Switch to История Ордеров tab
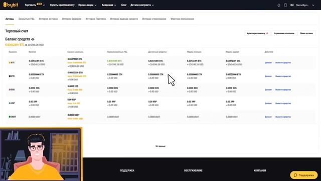The height and width of the screenshot is (181, 321). click(72, 19)
